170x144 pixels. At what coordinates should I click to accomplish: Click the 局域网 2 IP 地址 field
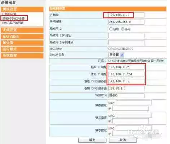click(126, 36)
